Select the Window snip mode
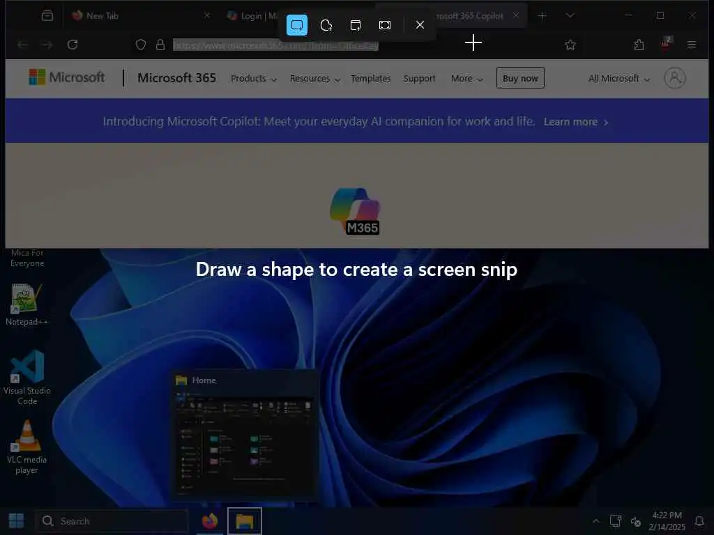This screenshot has height=535, width=714. pyautogui.click(x=356, y=25)
